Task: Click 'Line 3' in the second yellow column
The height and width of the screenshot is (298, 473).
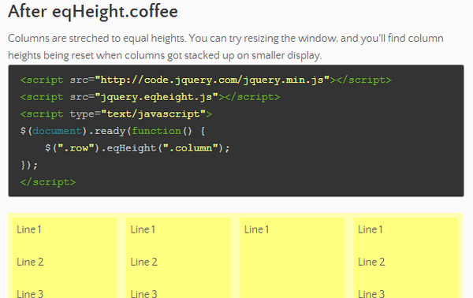Action: click(144, 293)
